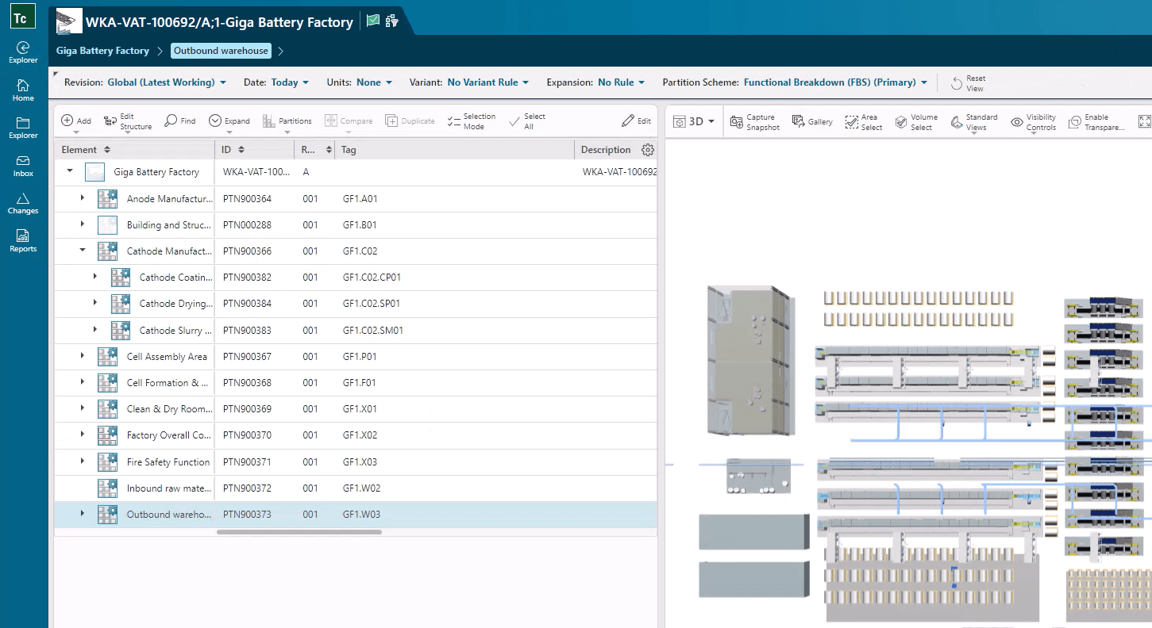The height and width of the screenshot is (628, 1152).
Task: Click the Edit button above the Description column
Action: (x=635, y=120)
